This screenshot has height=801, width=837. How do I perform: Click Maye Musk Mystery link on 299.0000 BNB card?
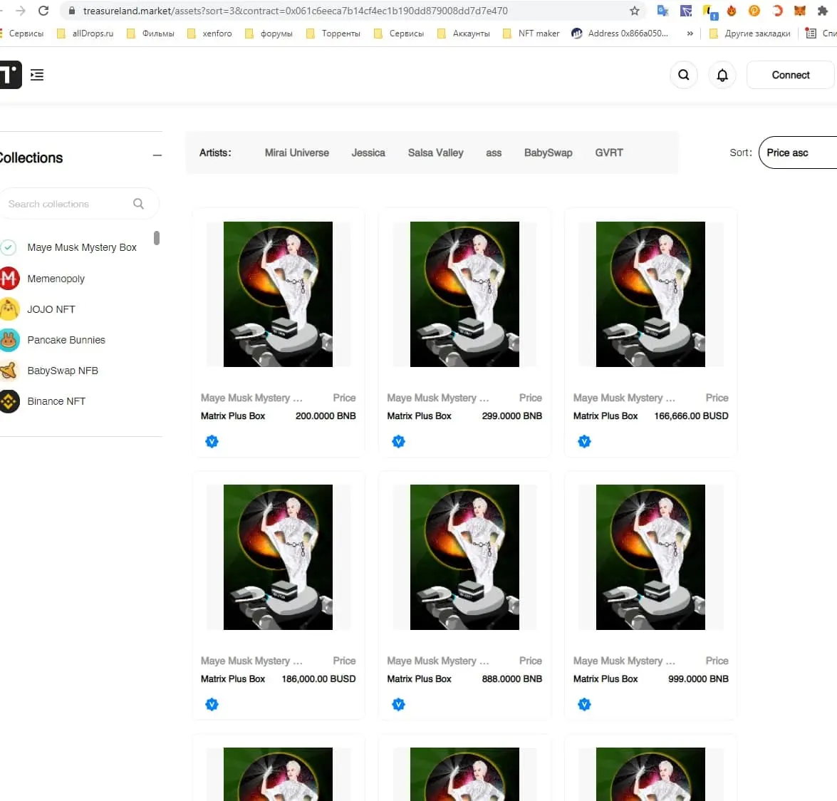(x=437, y=398)
